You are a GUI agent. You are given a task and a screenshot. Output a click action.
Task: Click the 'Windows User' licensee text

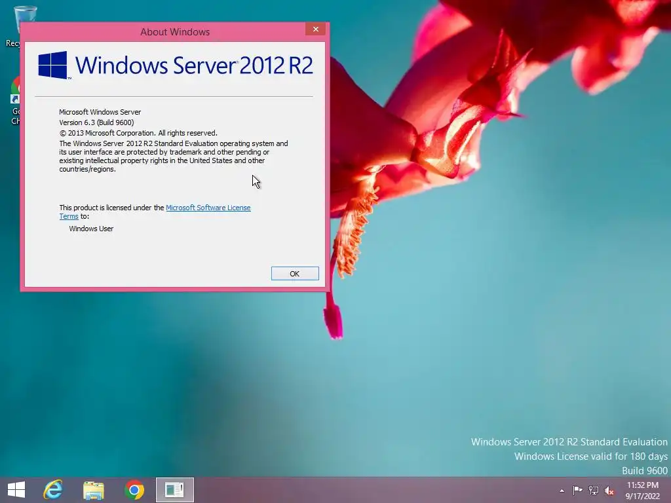[x=91, y=229]
